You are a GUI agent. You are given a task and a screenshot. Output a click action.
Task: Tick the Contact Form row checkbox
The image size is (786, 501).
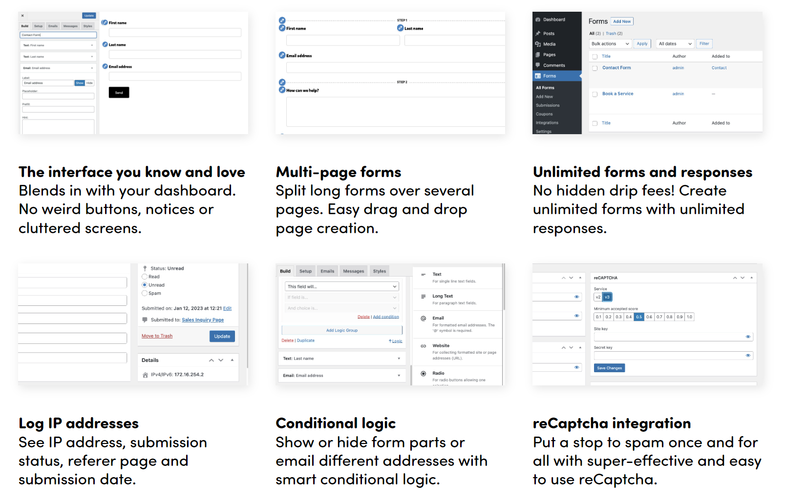tap(595, 68)
